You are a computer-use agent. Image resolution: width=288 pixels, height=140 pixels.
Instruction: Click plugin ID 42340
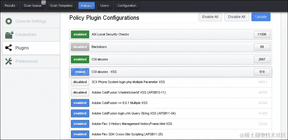(263, 103)
